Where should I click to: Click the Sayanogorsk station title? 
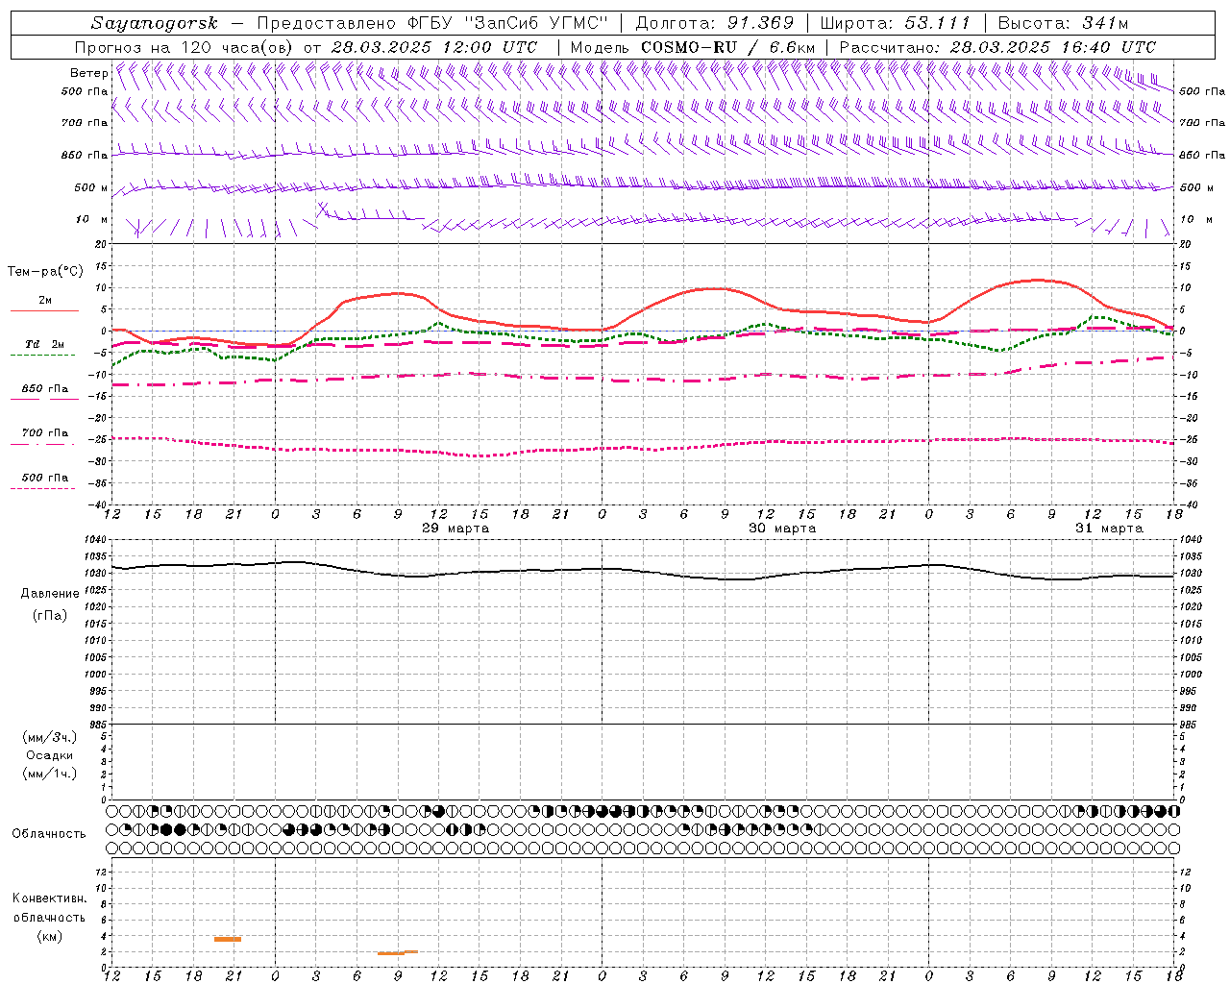[154, 23]
